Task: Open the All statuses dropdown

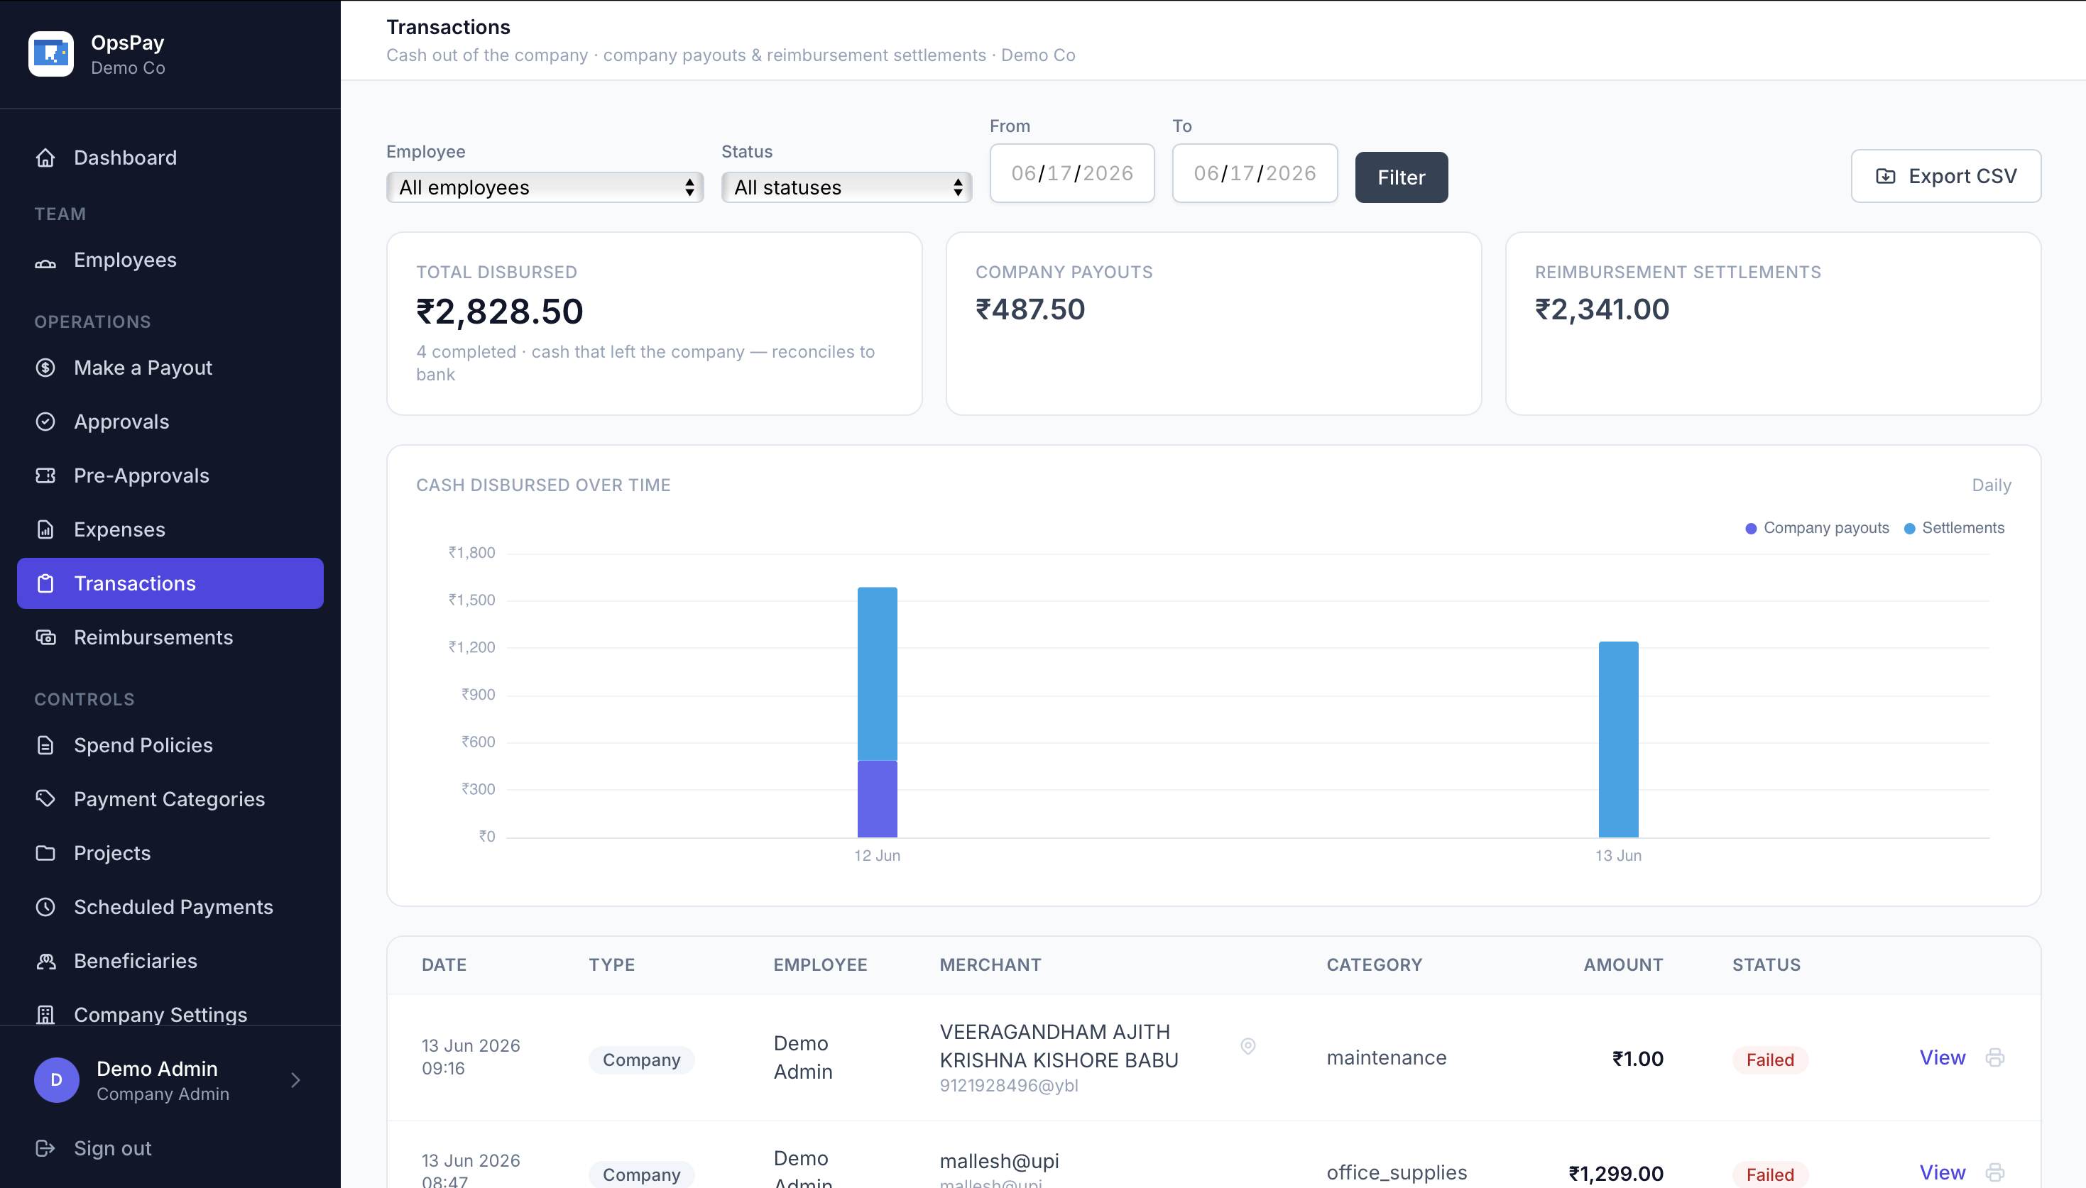Action: click(x=846, y=187)
